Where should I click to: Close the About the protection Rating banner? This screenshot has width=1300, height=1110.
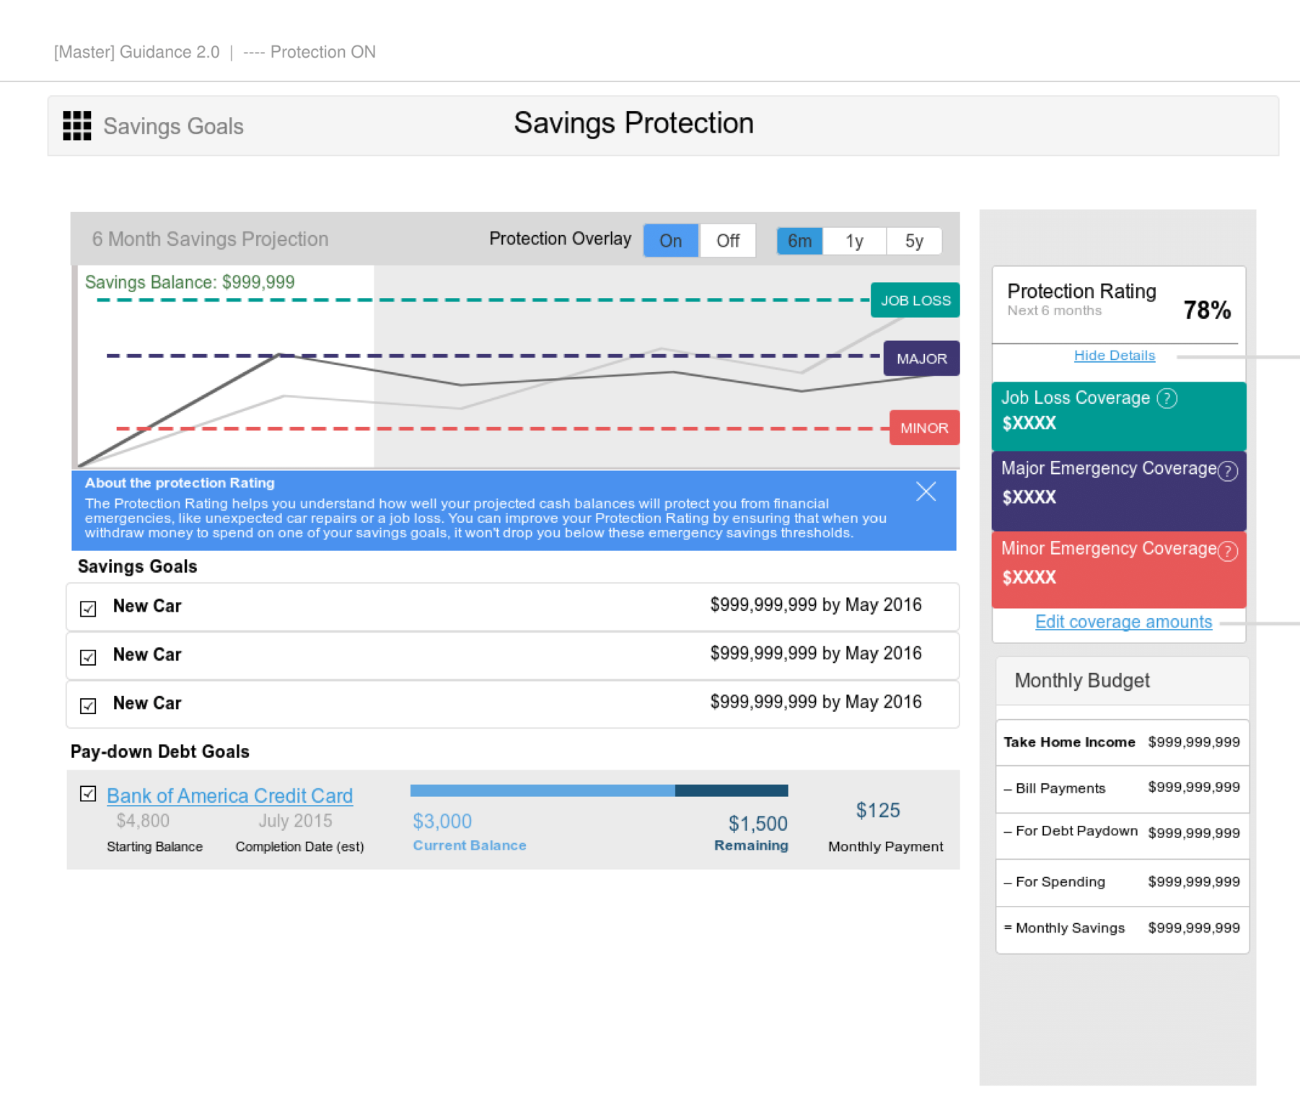coord(926,492)
